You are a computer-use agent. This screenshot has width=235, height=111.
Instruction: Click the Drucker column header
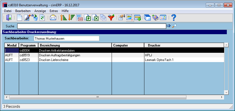[184, 45]
